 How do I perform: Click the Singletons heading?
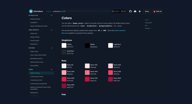coord(67,40)
